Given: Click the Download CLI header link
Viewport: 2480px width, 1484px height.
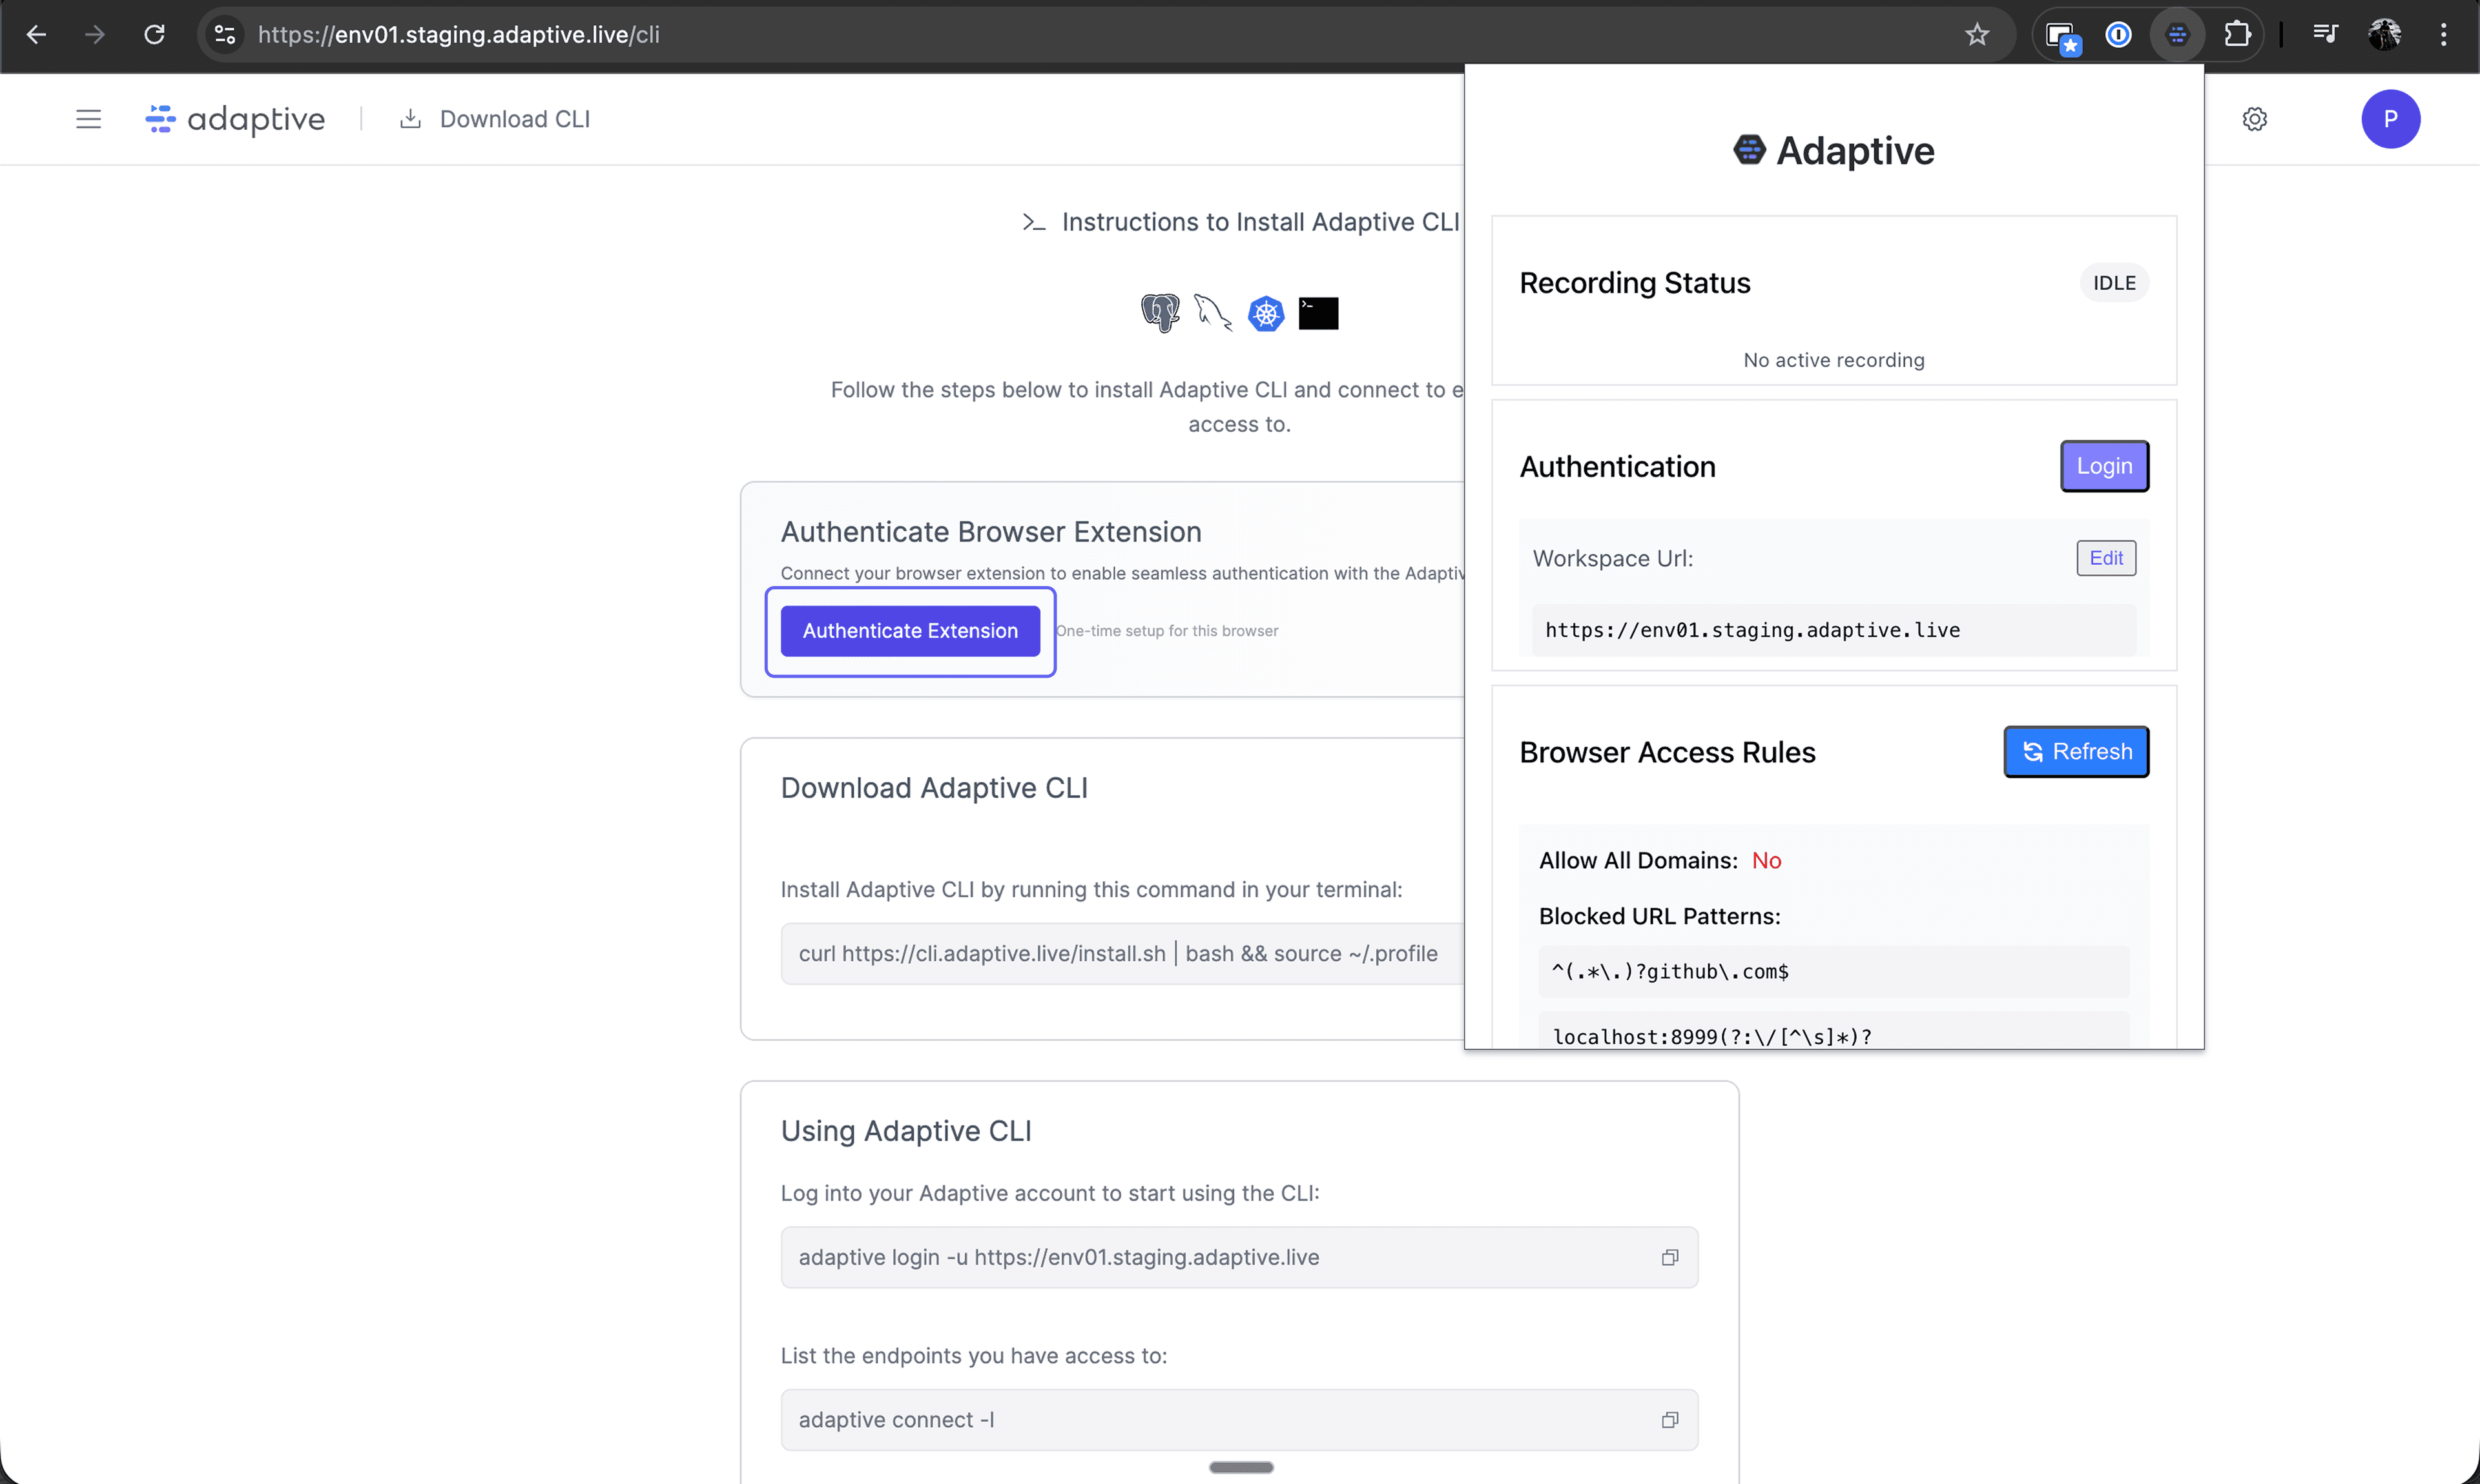Looking at the screenshot, I should [x=495, y=119].
